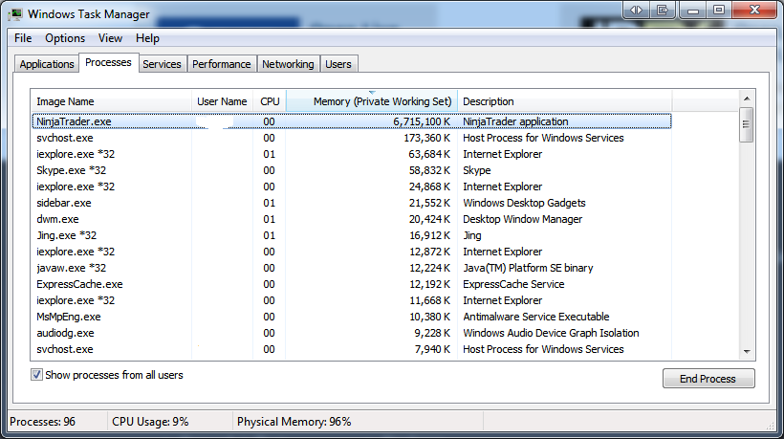Open the Options menu
784x439 pixels.
65,38
